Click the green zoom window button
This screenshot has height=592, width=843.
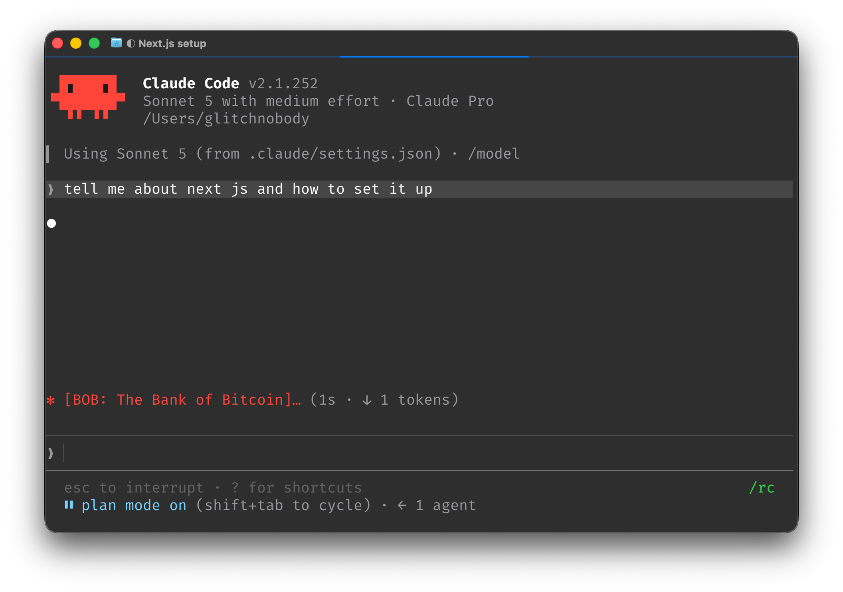pyautogui.click(x=94, y=43)
